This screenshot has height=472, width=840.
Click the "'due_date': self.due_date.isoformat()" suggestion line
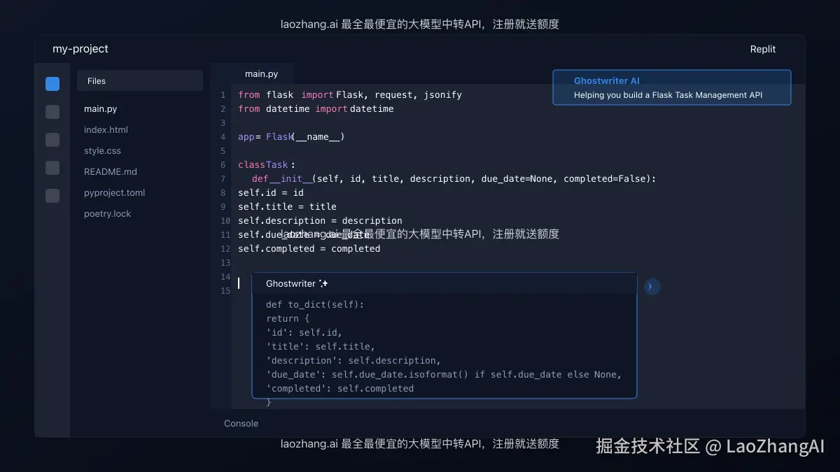point(444,374)
